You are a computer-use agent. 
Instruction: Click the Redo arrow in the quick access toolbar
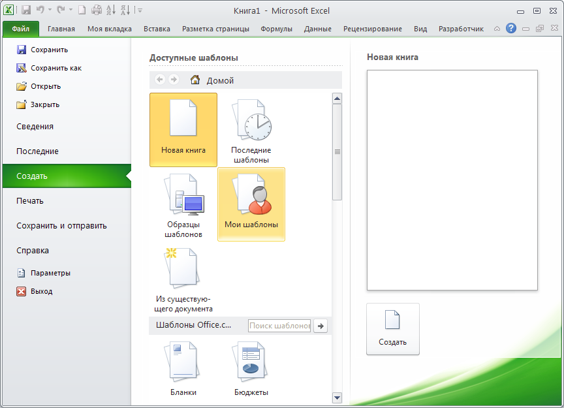click(x=61, y=10)
